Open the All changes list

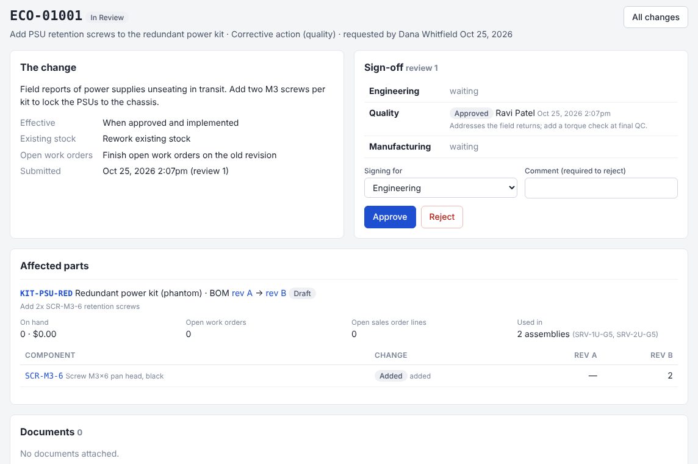656,17
